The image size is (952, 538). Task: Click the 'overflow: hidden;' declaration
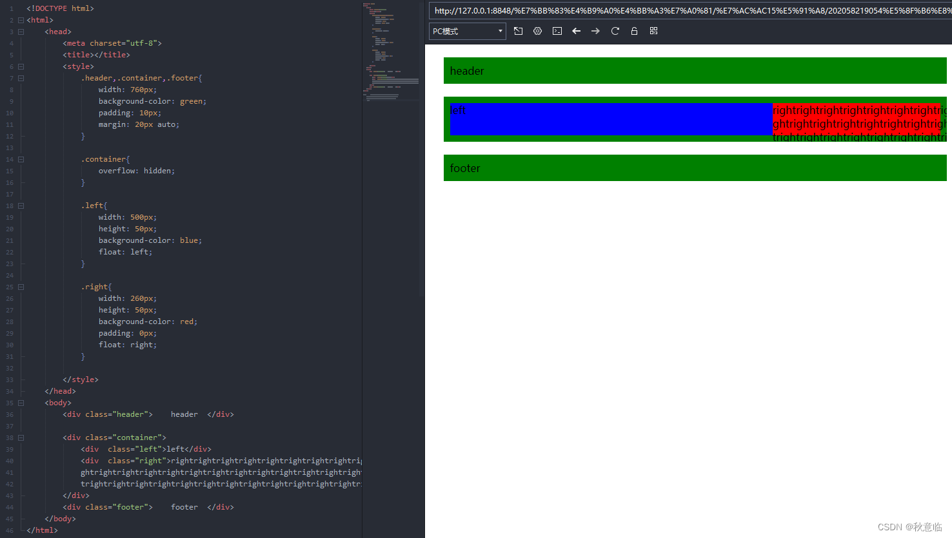click(137, 171)
